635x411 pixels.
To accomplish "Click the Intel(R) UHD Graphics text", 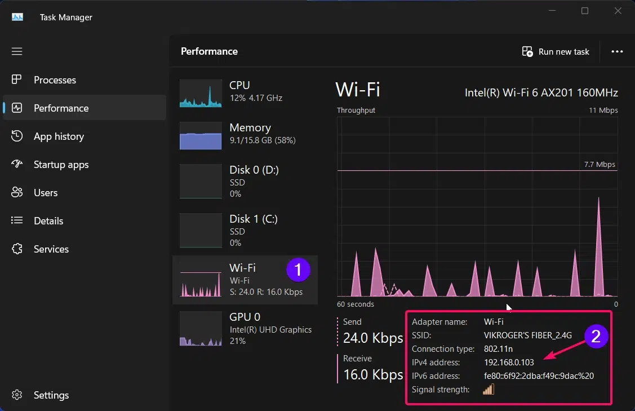I will coord(270,329).
